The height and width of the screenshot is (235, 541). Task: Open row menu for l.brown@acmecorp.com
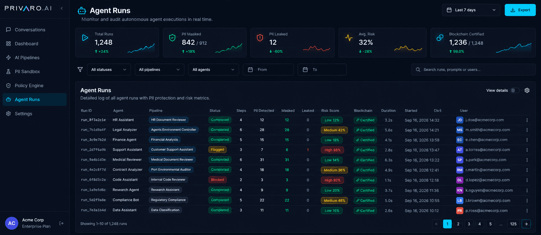click(x=527, y=201)
